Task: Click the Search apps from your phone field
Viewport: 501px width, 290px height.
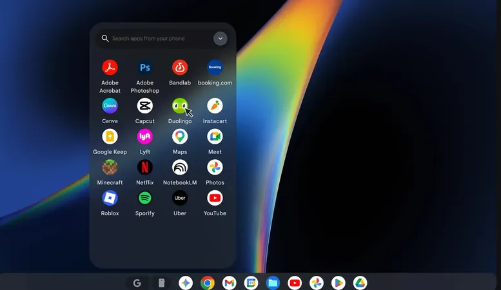Action: 162,39
